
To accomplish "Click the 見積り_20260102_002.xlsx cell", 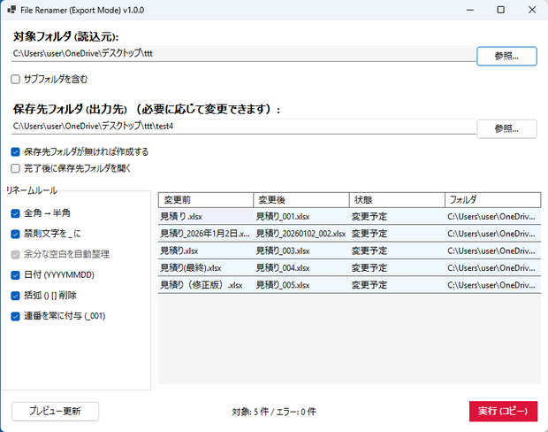I will click(301, 234).
